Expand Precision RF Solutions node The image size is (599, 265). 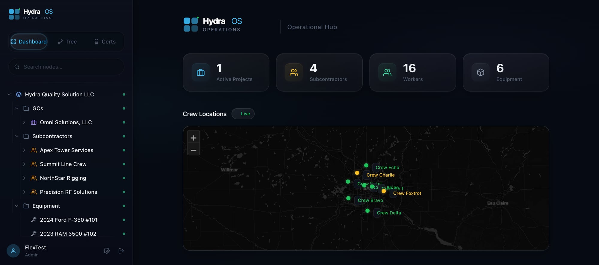24,192
